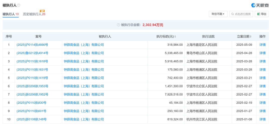Screen dimensions: 271x126
Task: Sort by 立案日期 column arrows
Action: tap(250, 37)
